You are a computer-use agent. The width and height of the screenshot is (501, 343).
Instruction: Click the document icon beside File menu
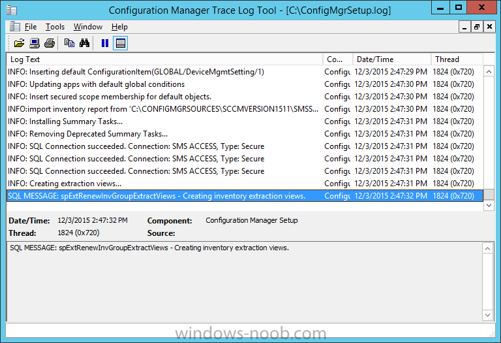pos(15,27)
